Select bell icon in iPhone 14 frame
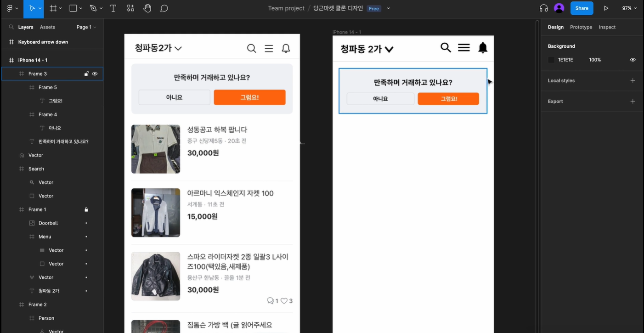The height and width of the screenshot is (333, 644). (483, 48)
